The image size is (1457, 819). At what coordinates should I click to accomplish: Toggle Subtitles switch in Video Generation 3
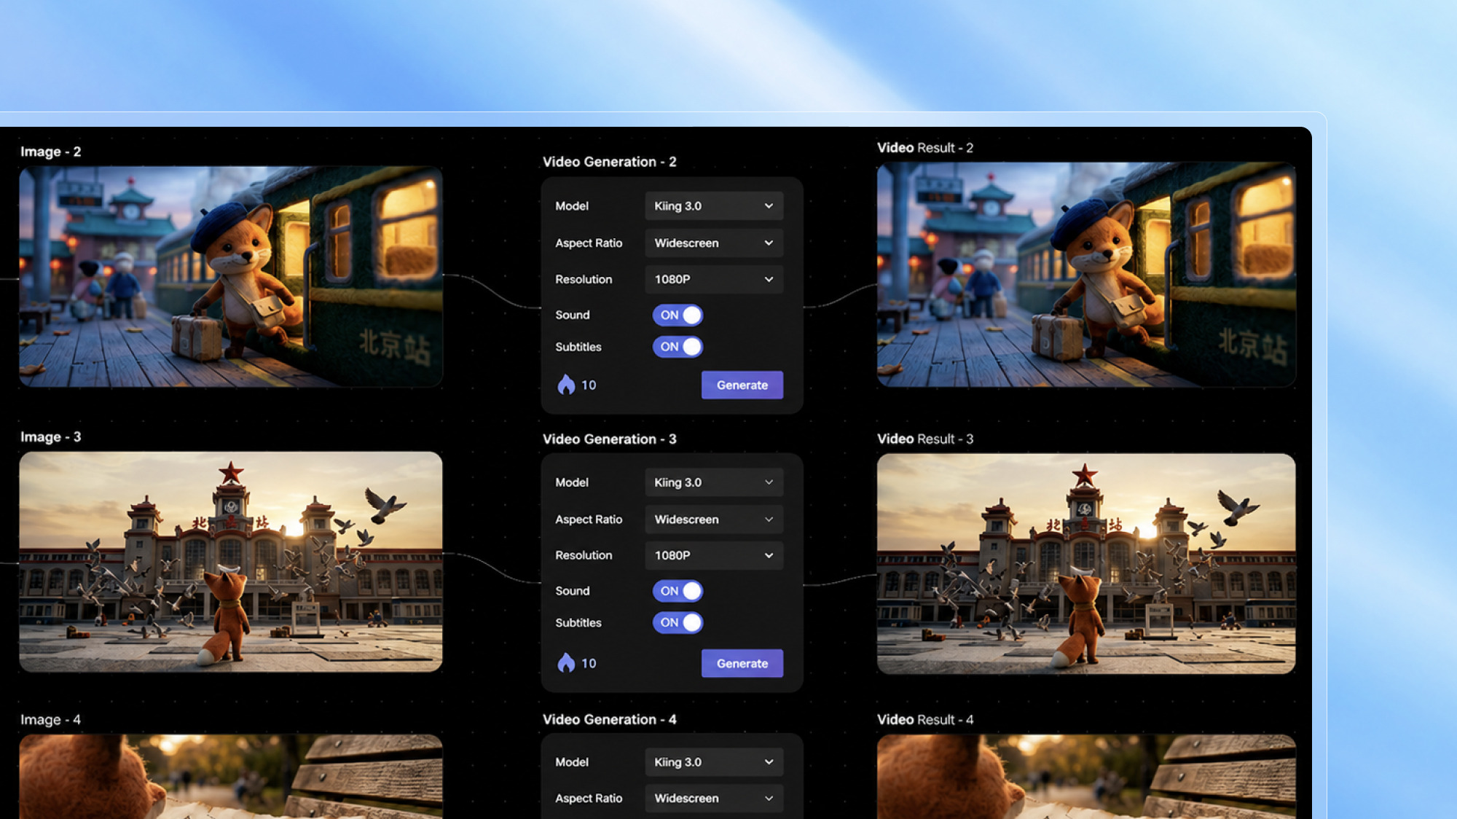point(678,622)
